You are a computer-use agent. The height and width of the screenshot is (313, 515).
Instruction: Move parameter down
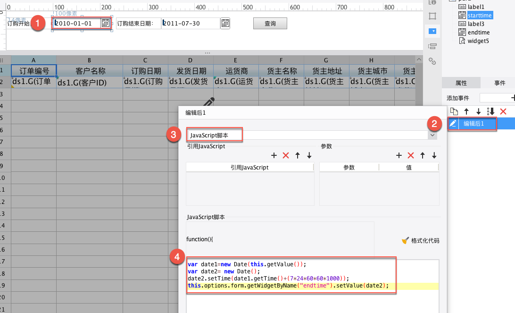[434, 155]
